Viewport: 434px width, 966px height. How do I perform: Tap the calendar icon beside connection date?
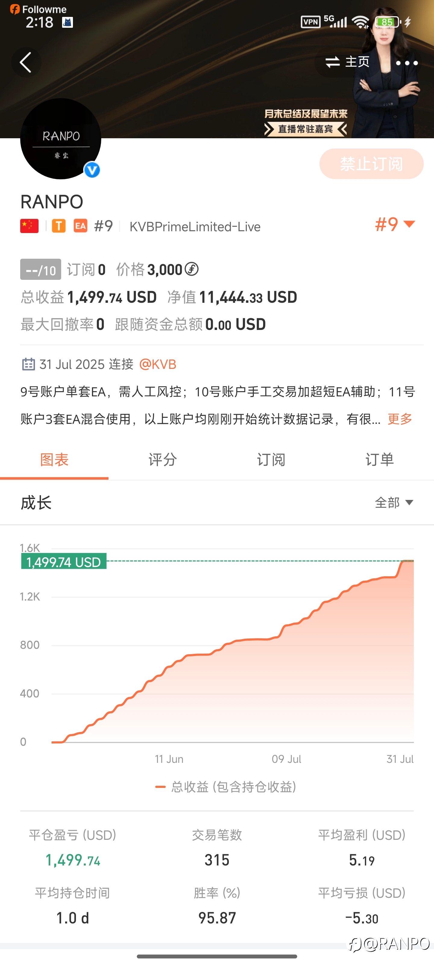click(28, 364)
